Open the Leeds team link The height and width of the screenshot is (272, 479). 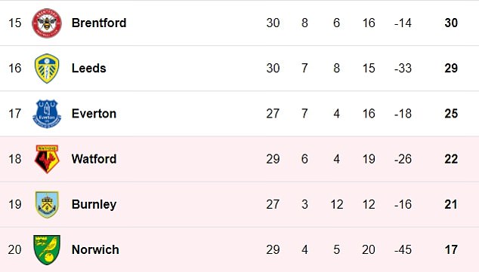pos(89,69)
